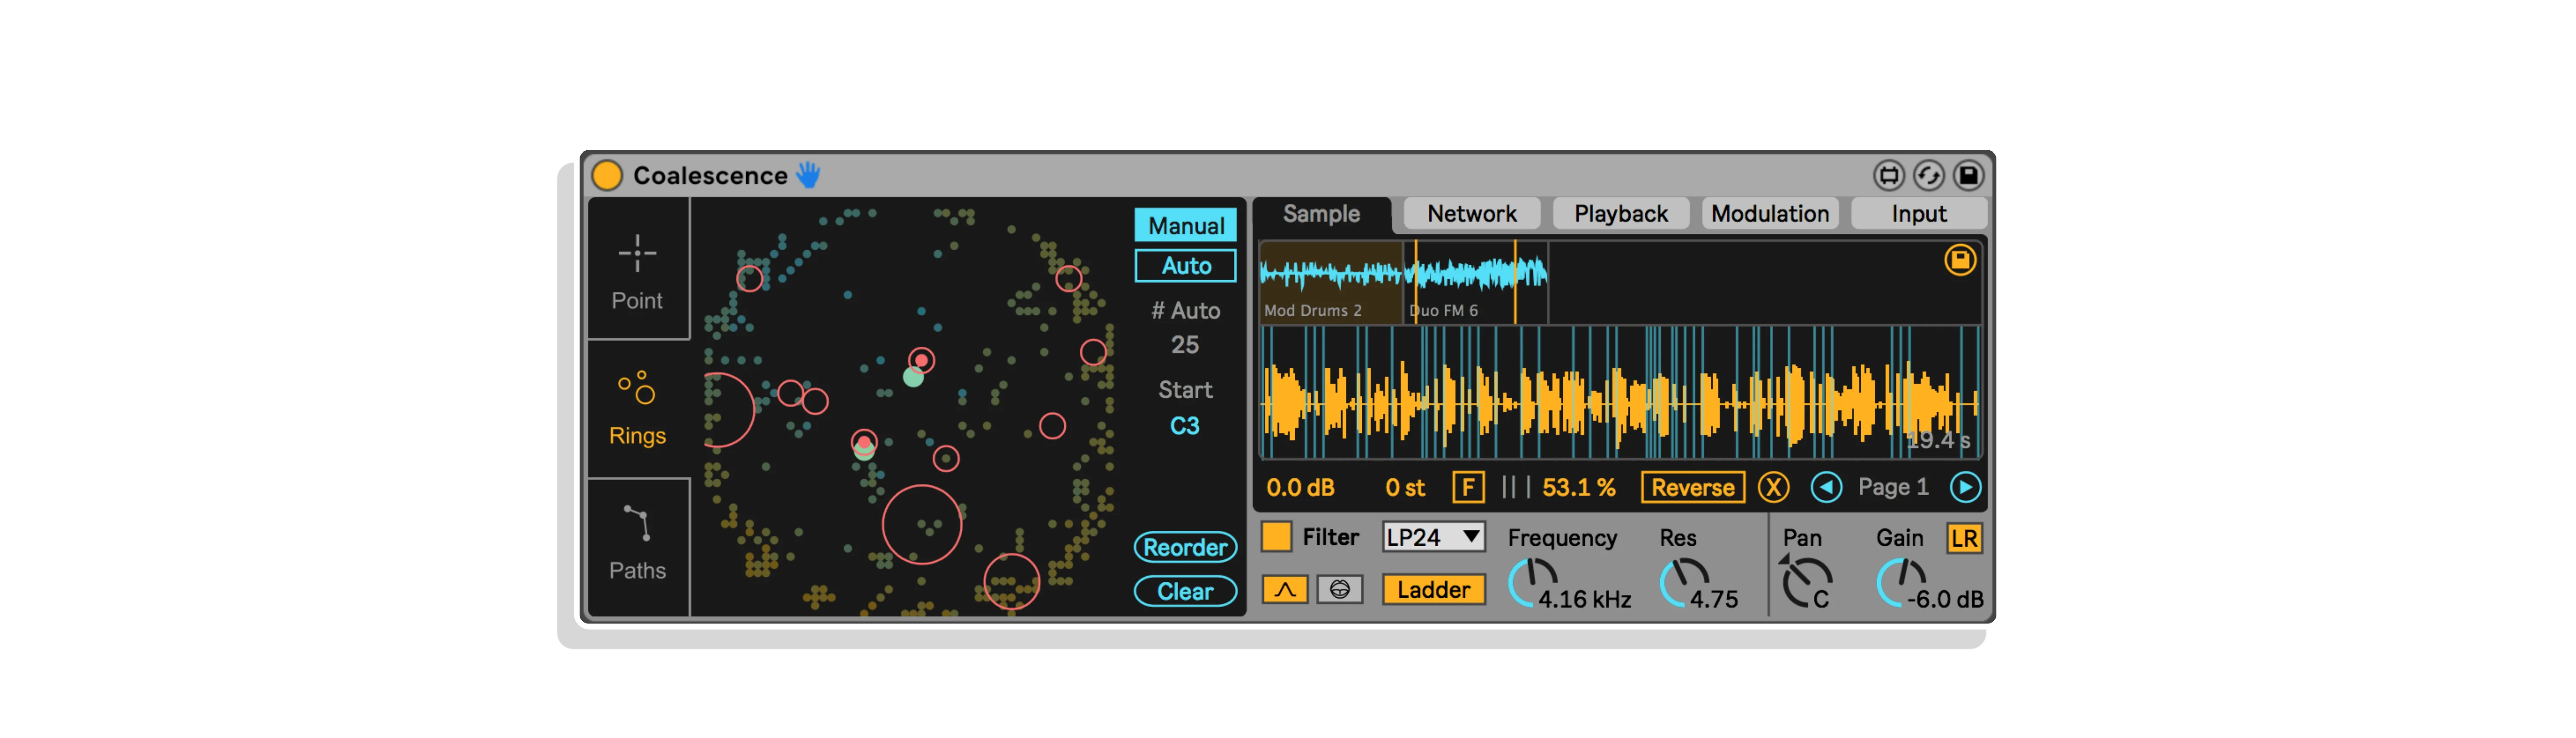The width and height of the screenshot is (2576, 738).
Task: Click the hot-swap arrows icon in title bar
Action: (1928, 176)
